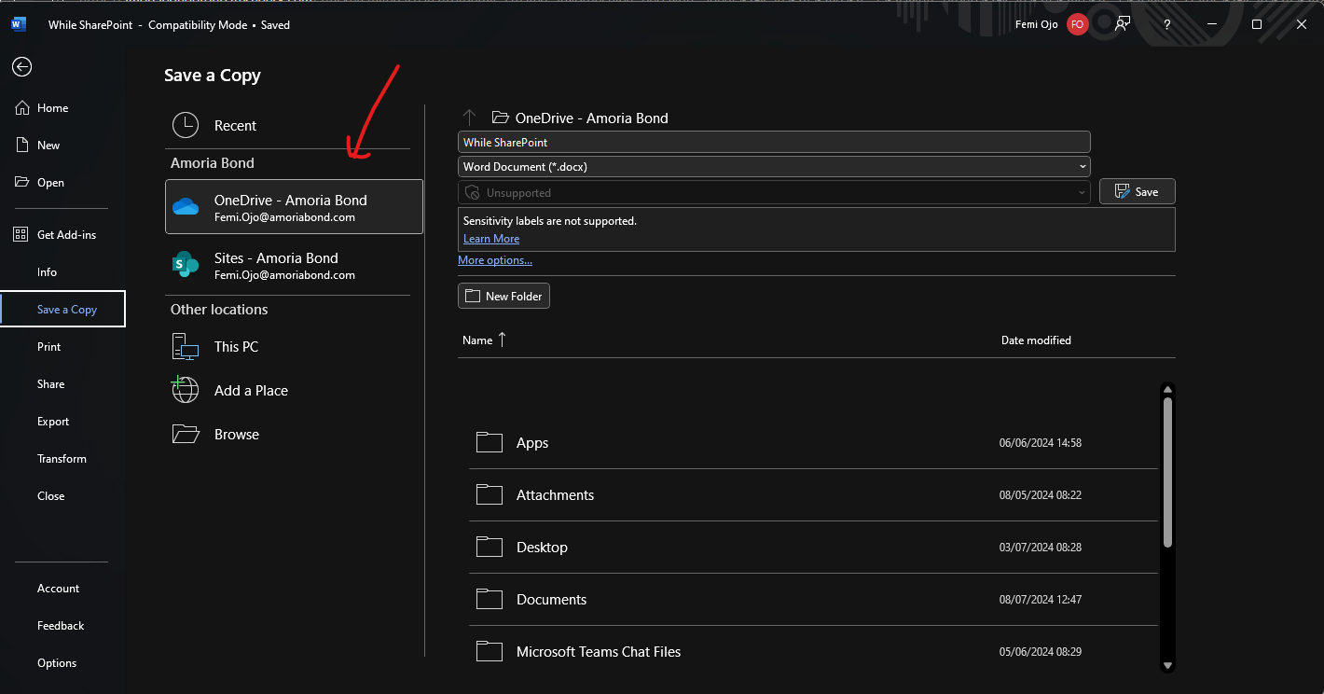The width and height of the screenshot is (1324, 694).
Task: Click the Learn More link
Action: point(491,239)
